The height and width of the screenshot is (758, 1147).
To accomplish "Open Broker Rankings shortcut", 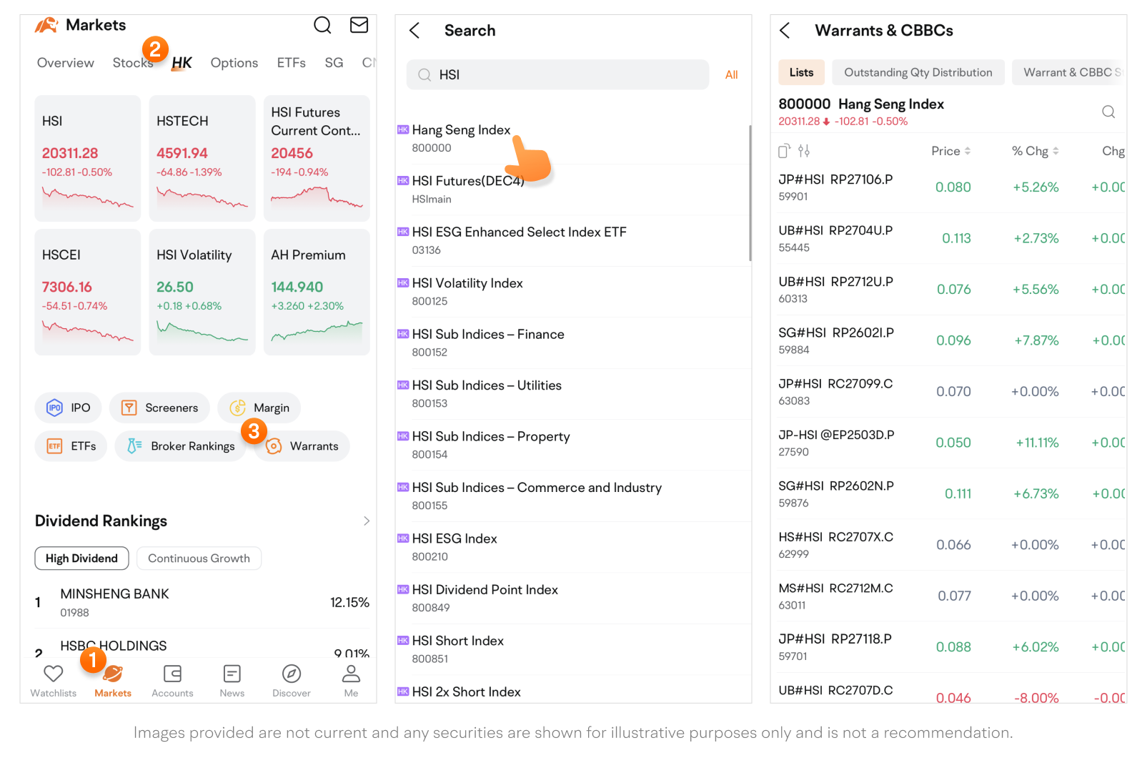I will coord(180,446).
